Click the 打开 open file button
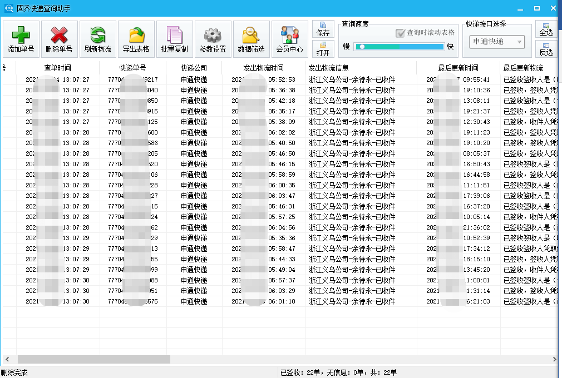The height and width of the screenshot is (378, 562). 323,49
